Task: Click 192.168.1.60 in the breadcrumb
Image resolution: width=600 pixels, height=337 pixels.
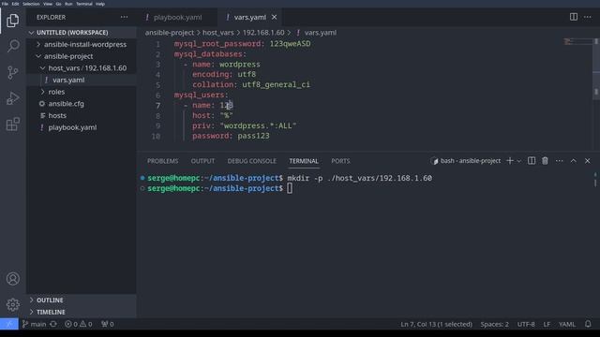Action: (x=263, y=33)
